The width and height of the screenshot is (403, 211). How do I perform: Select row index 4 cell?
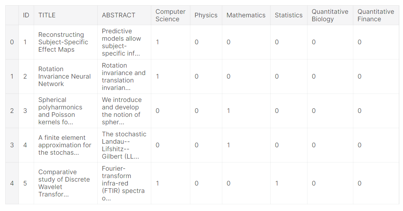point(12,183)
